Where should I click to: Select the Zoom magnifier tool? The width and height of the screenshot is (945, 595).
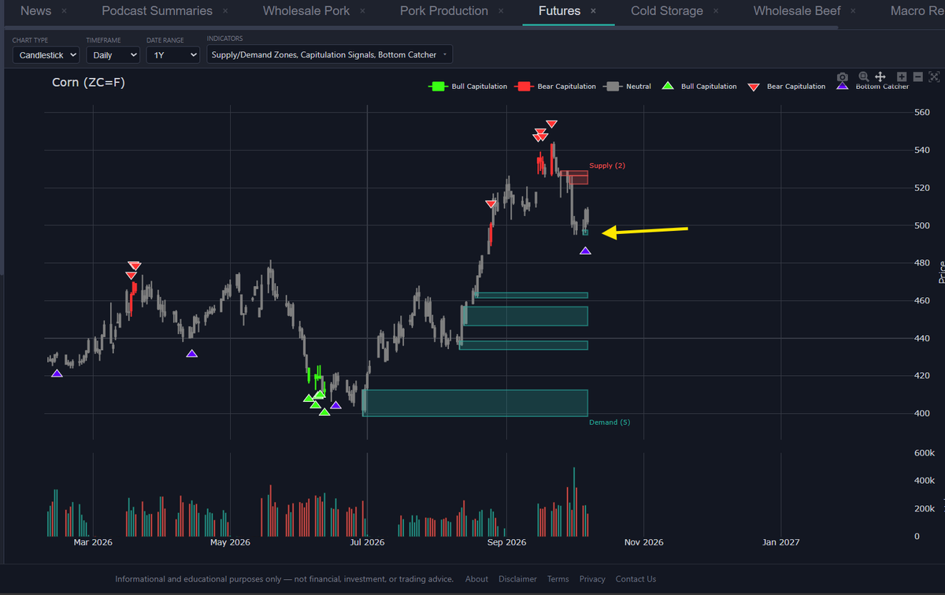(864, 77)
